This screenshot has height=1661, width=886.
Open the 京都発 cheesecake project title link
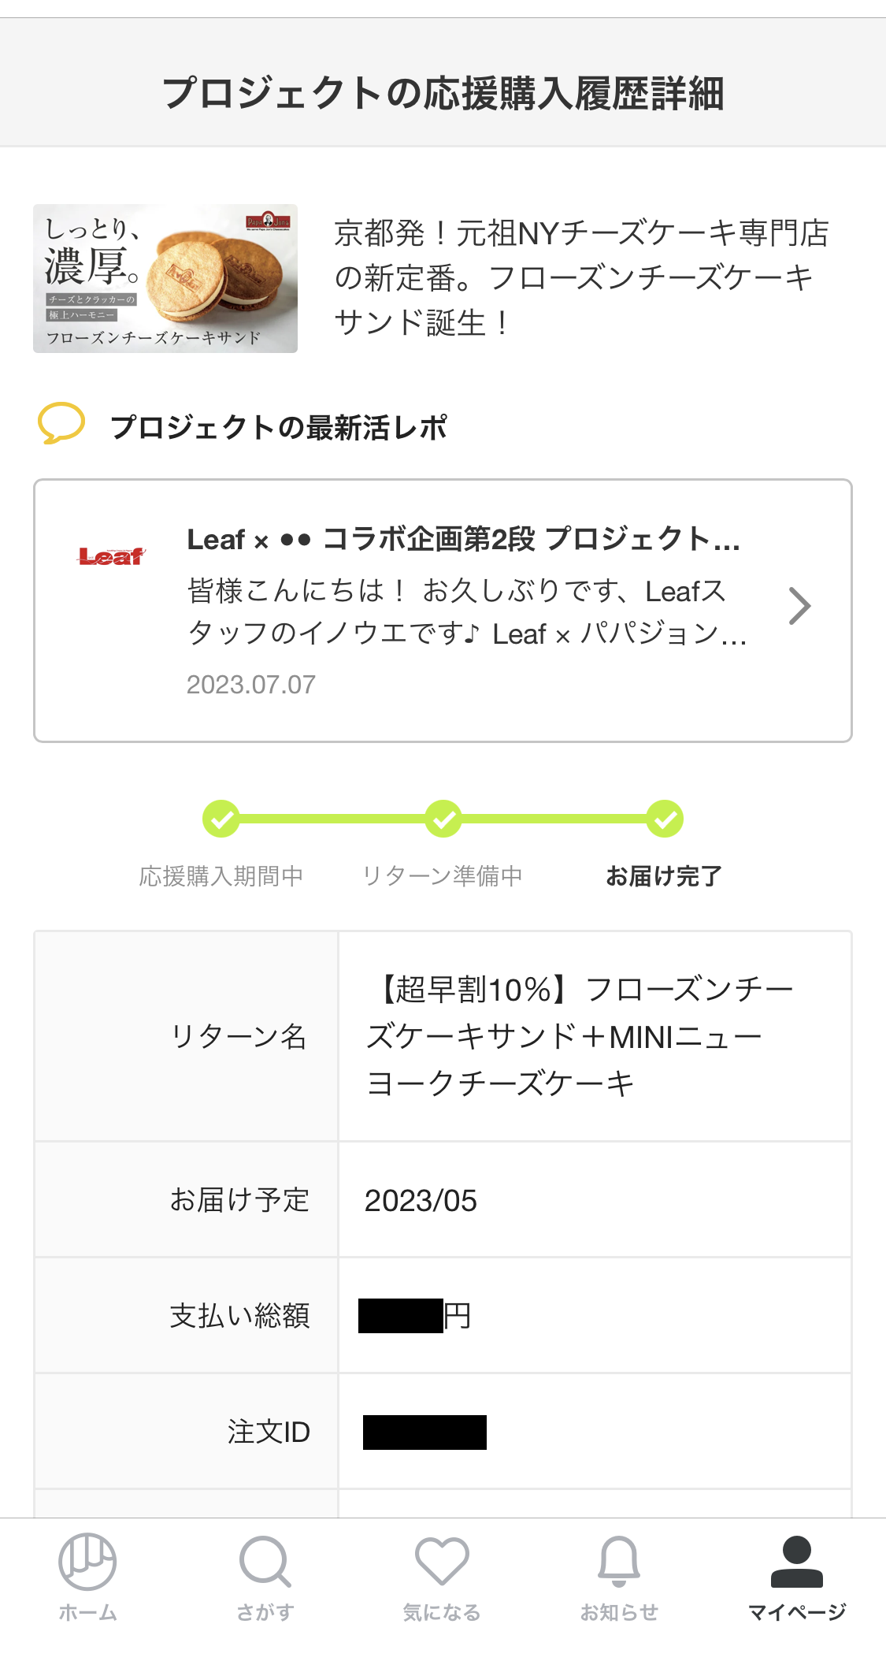click(x=581, y=278)
